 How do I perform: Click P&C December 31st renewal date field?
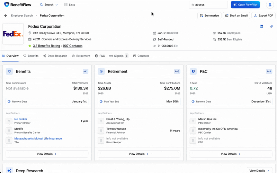coord(231,102)
